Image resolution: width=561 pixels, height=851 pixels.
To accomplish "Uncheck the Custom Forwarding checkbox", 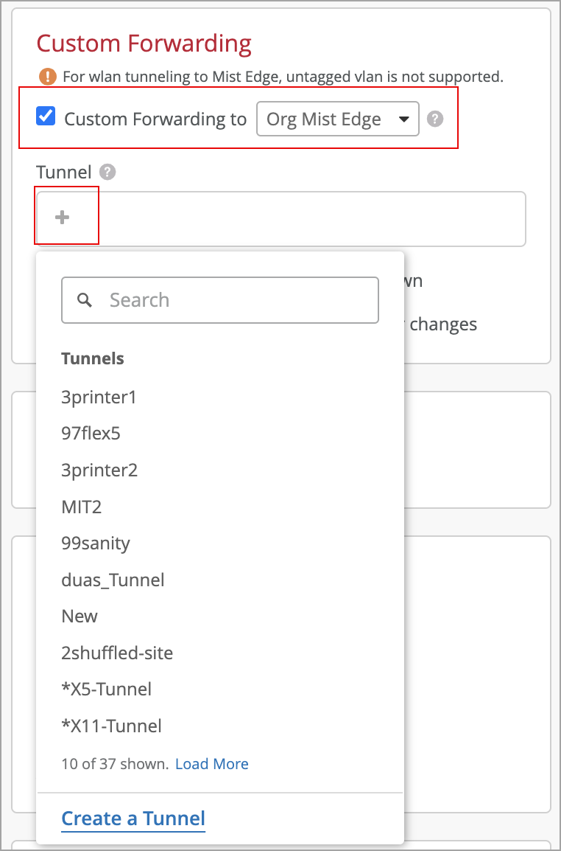I will [46, 117].
